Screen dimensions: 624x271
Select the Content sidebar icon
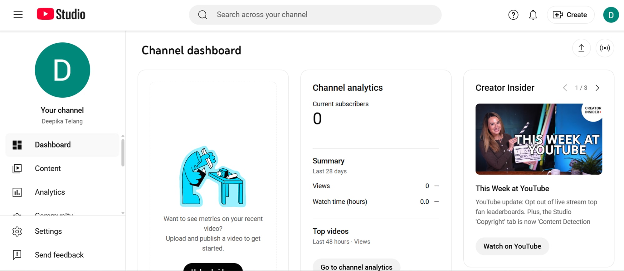coord(17,168)
